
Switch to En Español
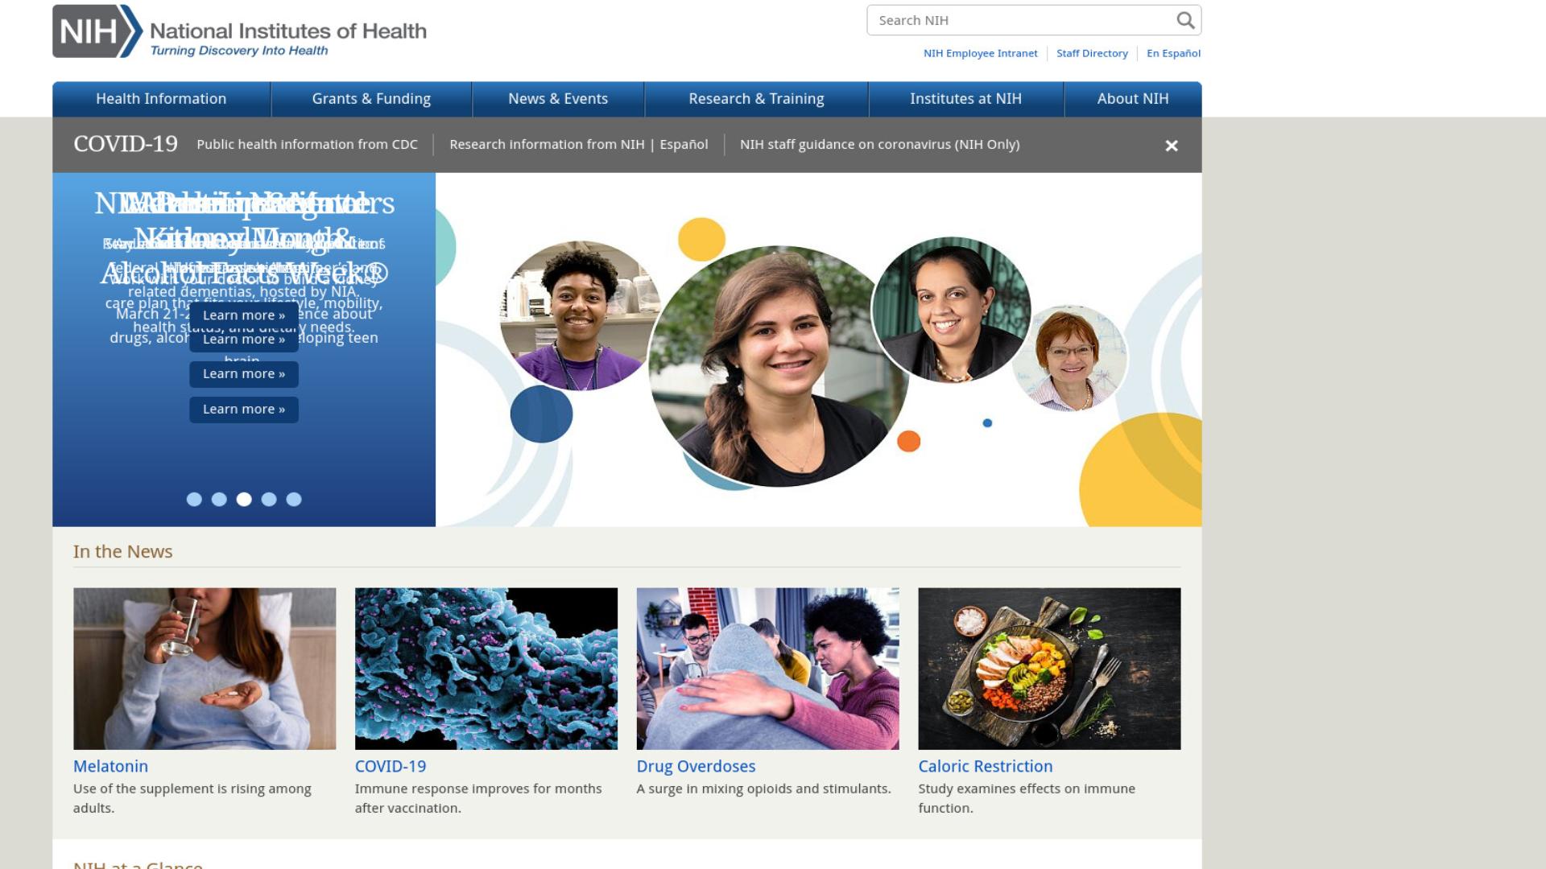click(x=1173, y=53)
